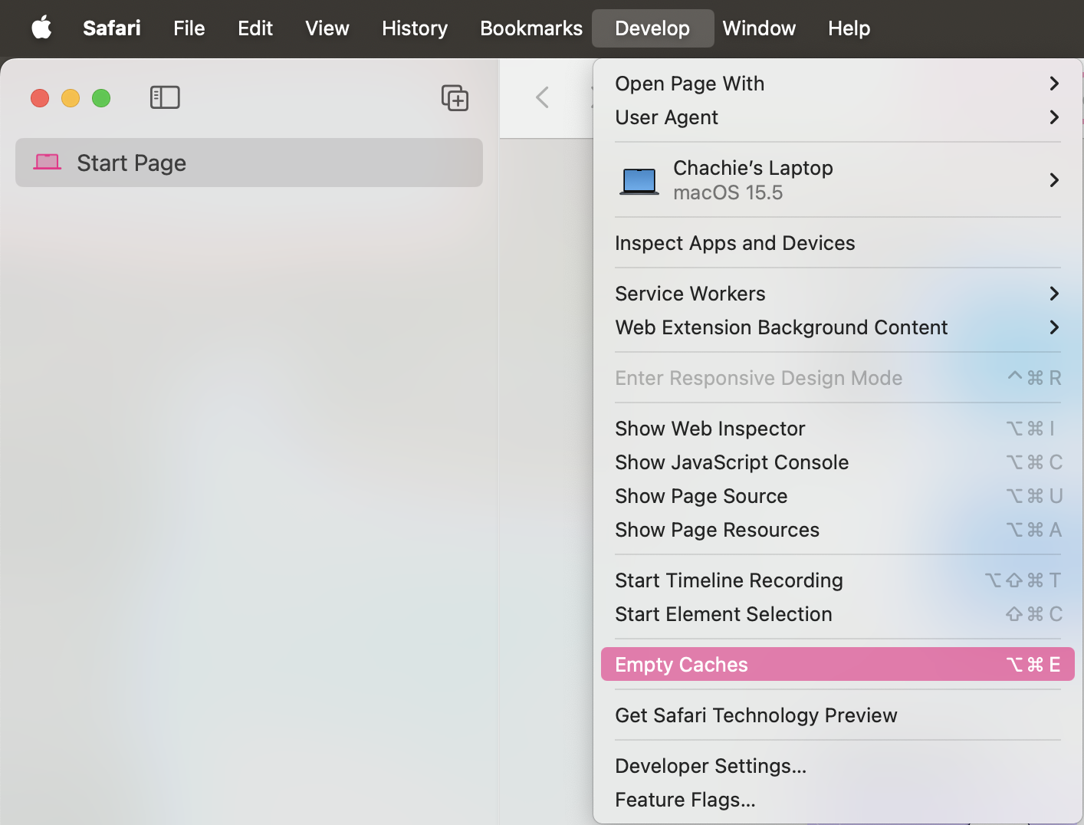Choose Web Extension Background Content entry
The image size is (1084, 825).
838,327
